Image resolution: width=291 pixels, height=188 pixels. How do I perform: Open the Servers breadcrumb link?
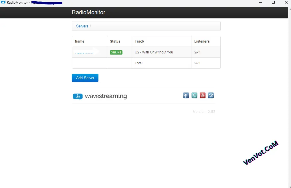tap(82, 26)
